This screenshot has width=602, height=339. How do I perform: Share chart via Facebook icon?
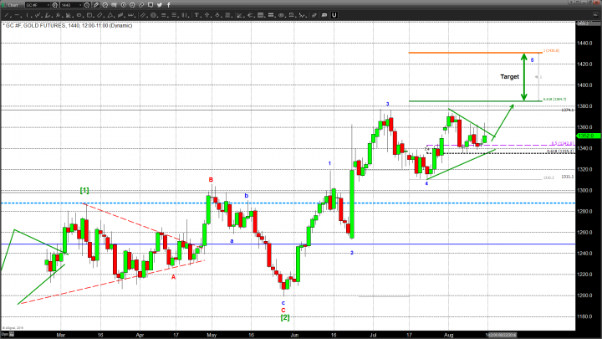[x=169, y=5]
